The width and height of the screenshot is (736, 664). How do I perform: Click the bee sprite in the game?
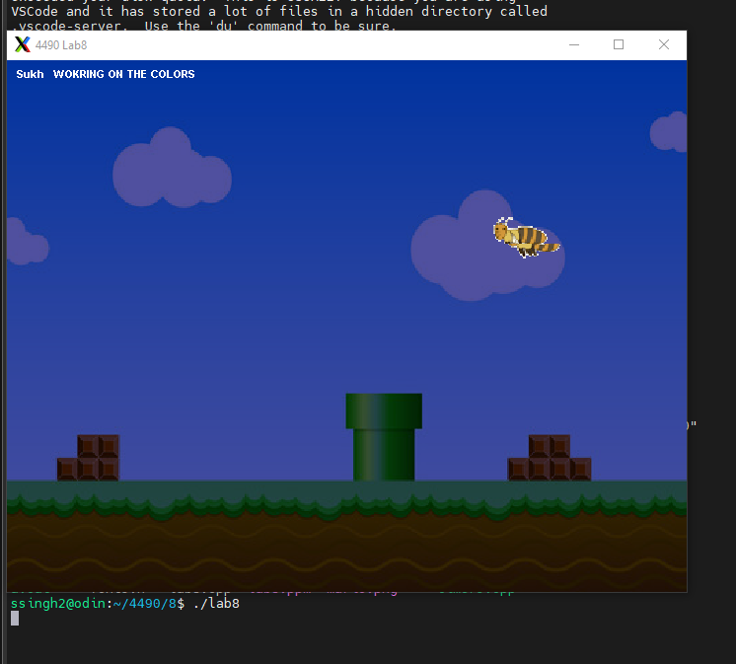[x=526, y=238]
